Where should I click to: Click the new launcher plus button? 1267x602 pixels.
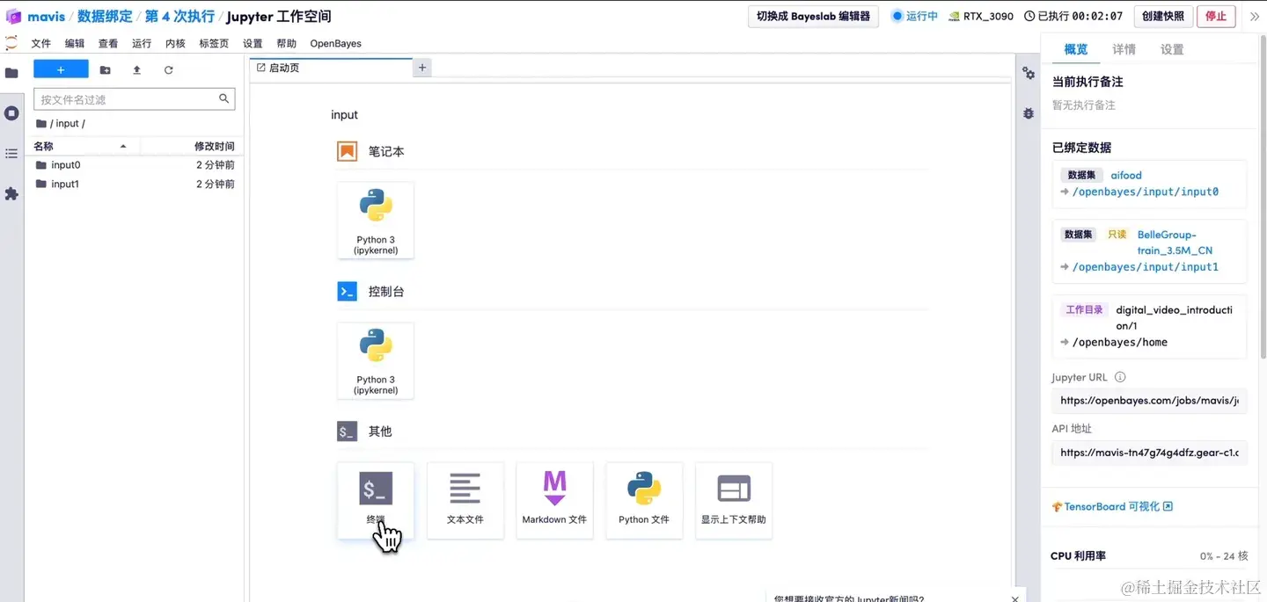point(61,69)
